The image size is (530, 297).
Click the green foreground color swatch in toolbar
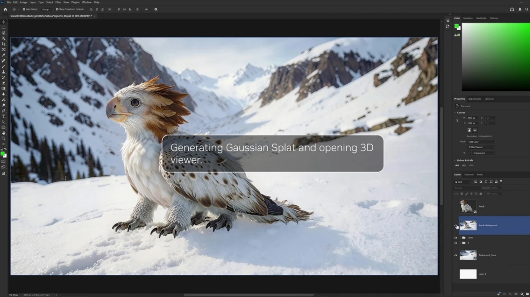click(x=3, y=154)
